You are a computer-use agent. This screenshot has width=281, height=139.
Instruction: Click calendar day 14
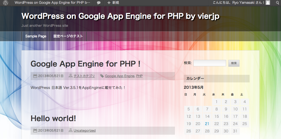coord(207,117)
